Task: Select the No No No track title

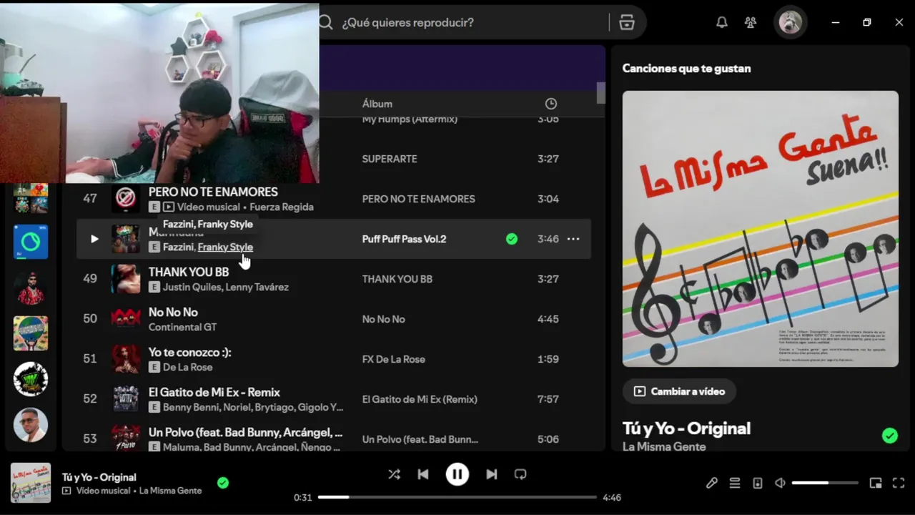Action: tap(173, 312)
